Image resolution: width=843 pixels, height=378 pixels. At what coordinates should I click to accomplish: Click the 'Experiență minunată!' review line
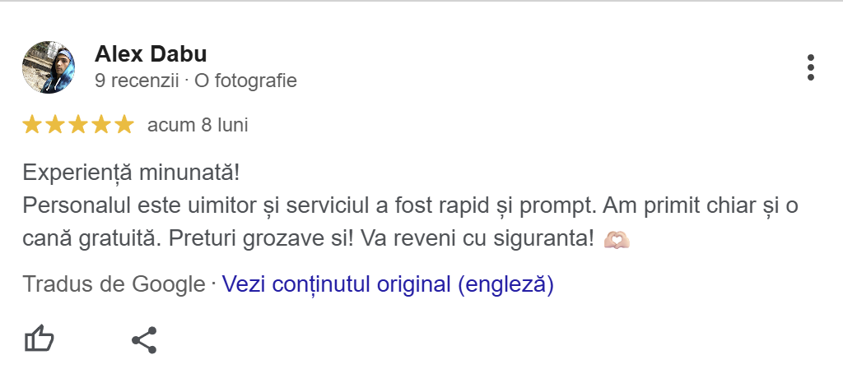pos(132,173)
